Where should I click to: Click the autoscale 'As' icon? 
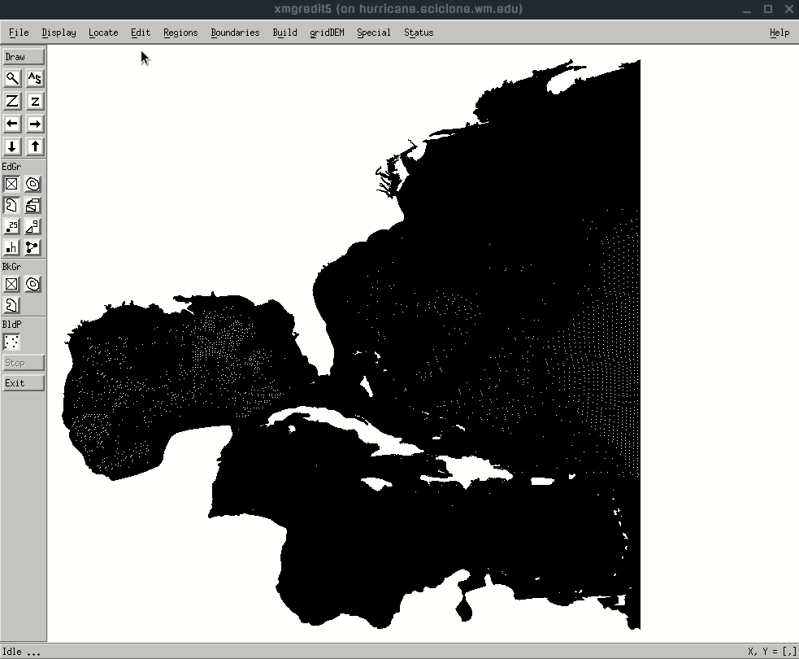tap(34, 78)
